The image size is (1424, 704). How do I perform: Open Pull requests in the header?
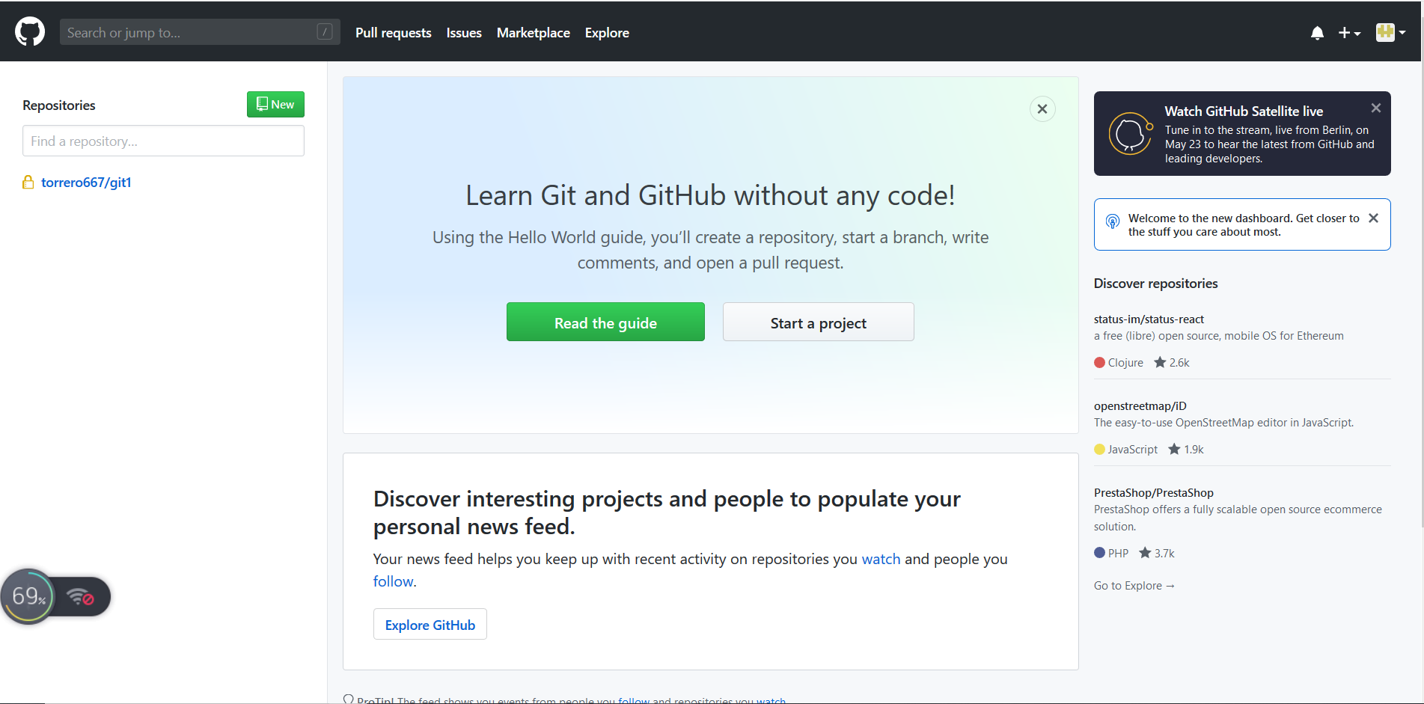click(x=393, y=33)
